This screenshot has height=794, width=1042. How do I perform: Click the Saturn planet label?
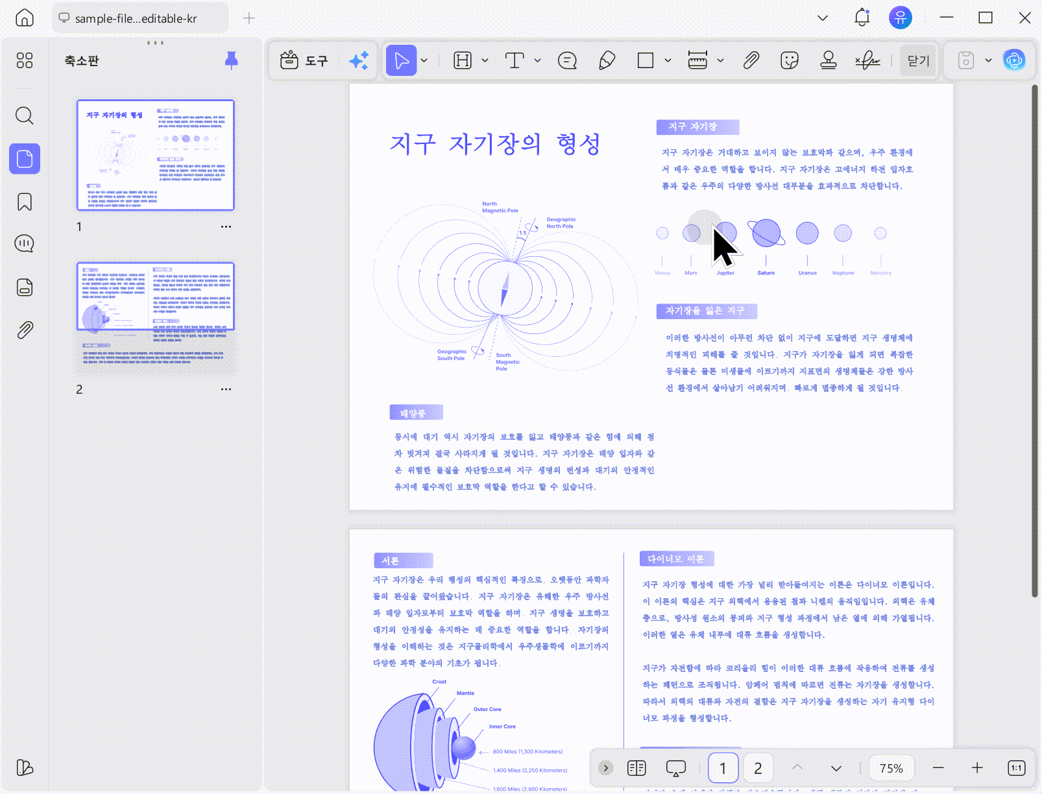click(x=766, y=273)
